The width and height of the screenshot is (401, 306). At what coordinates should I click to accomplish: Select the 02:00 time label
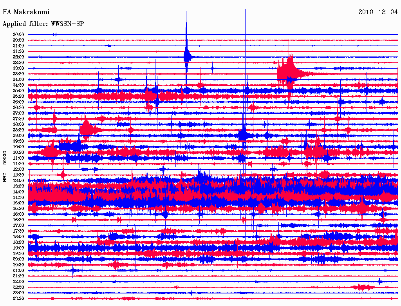tap(18, 57)
